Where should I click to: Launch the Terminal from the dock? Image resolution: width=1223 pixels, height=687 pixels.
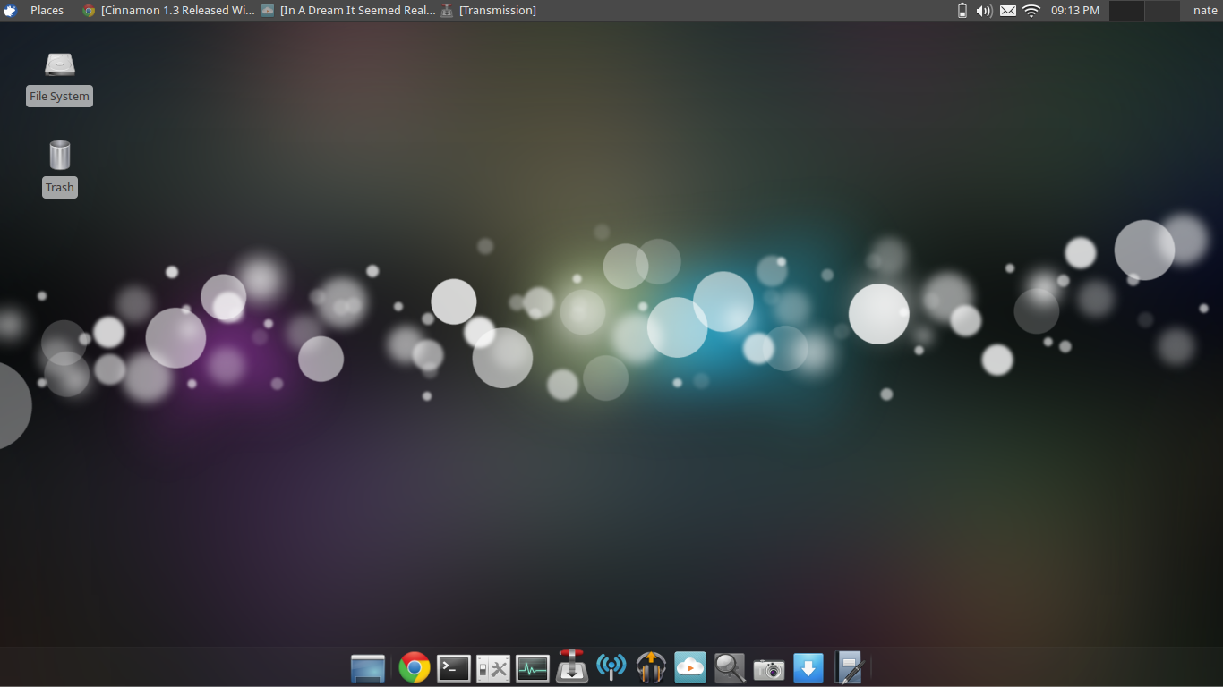click(454, 667)
